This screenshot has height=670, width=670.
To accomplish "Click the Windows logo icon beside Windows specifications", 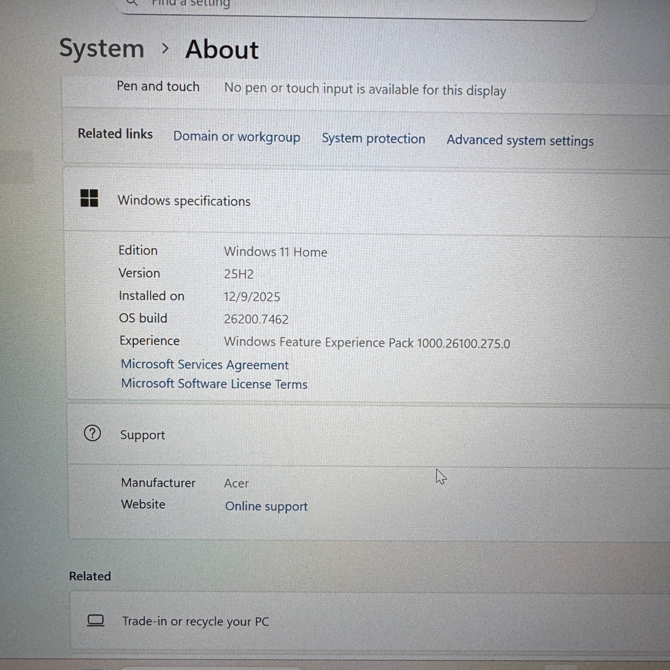I will click(x=89, y=198).
